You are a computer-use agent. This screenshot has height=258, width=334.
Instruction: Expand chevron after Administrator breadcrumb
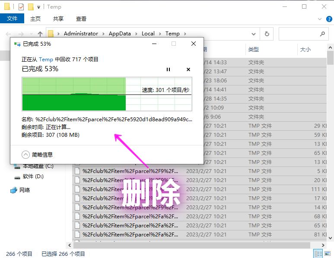(103, 34)
